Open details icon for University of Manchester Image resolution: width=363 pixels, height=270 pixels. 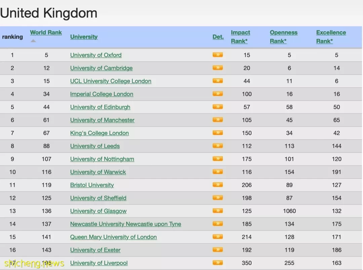[217, 119]
